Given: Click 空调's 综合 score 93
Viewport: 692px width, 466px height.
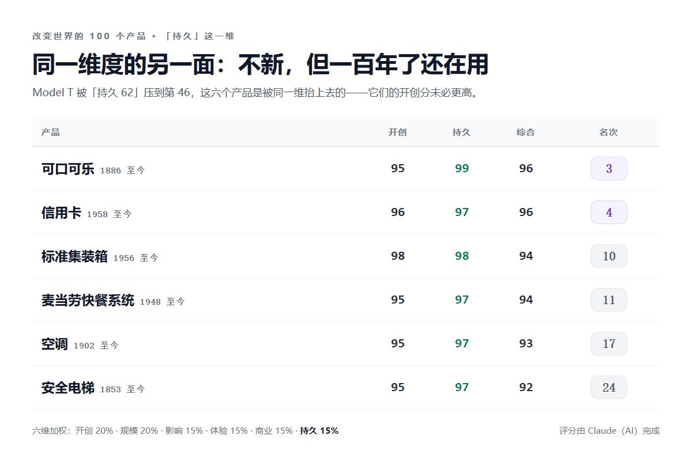Looking at the screenshot, I should click(x=526, y=344).
